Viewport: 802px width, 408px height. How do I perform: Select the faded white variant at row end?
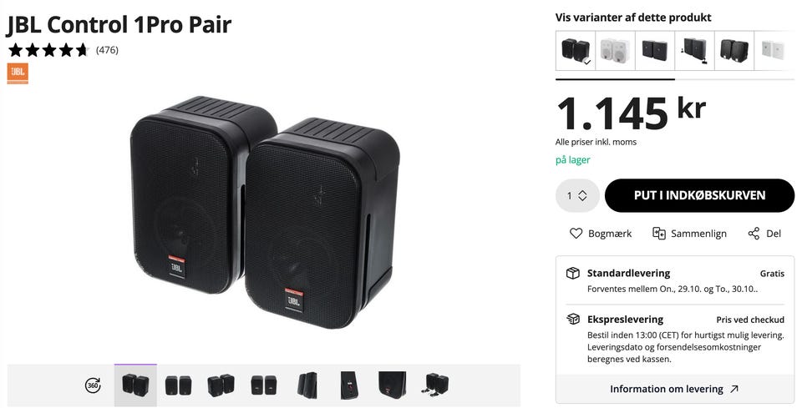click(x=773, y=51)
